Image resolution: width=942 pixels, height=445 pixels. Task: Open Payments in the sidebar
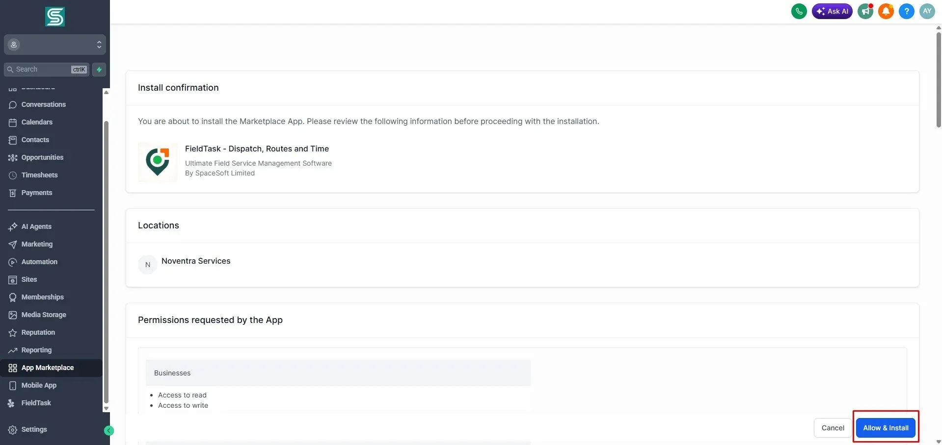[x=51, y=193]
